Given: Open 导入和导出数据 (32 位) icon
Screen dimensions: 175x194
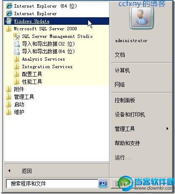Looking at the screenshot, I should tap(17, 44).
